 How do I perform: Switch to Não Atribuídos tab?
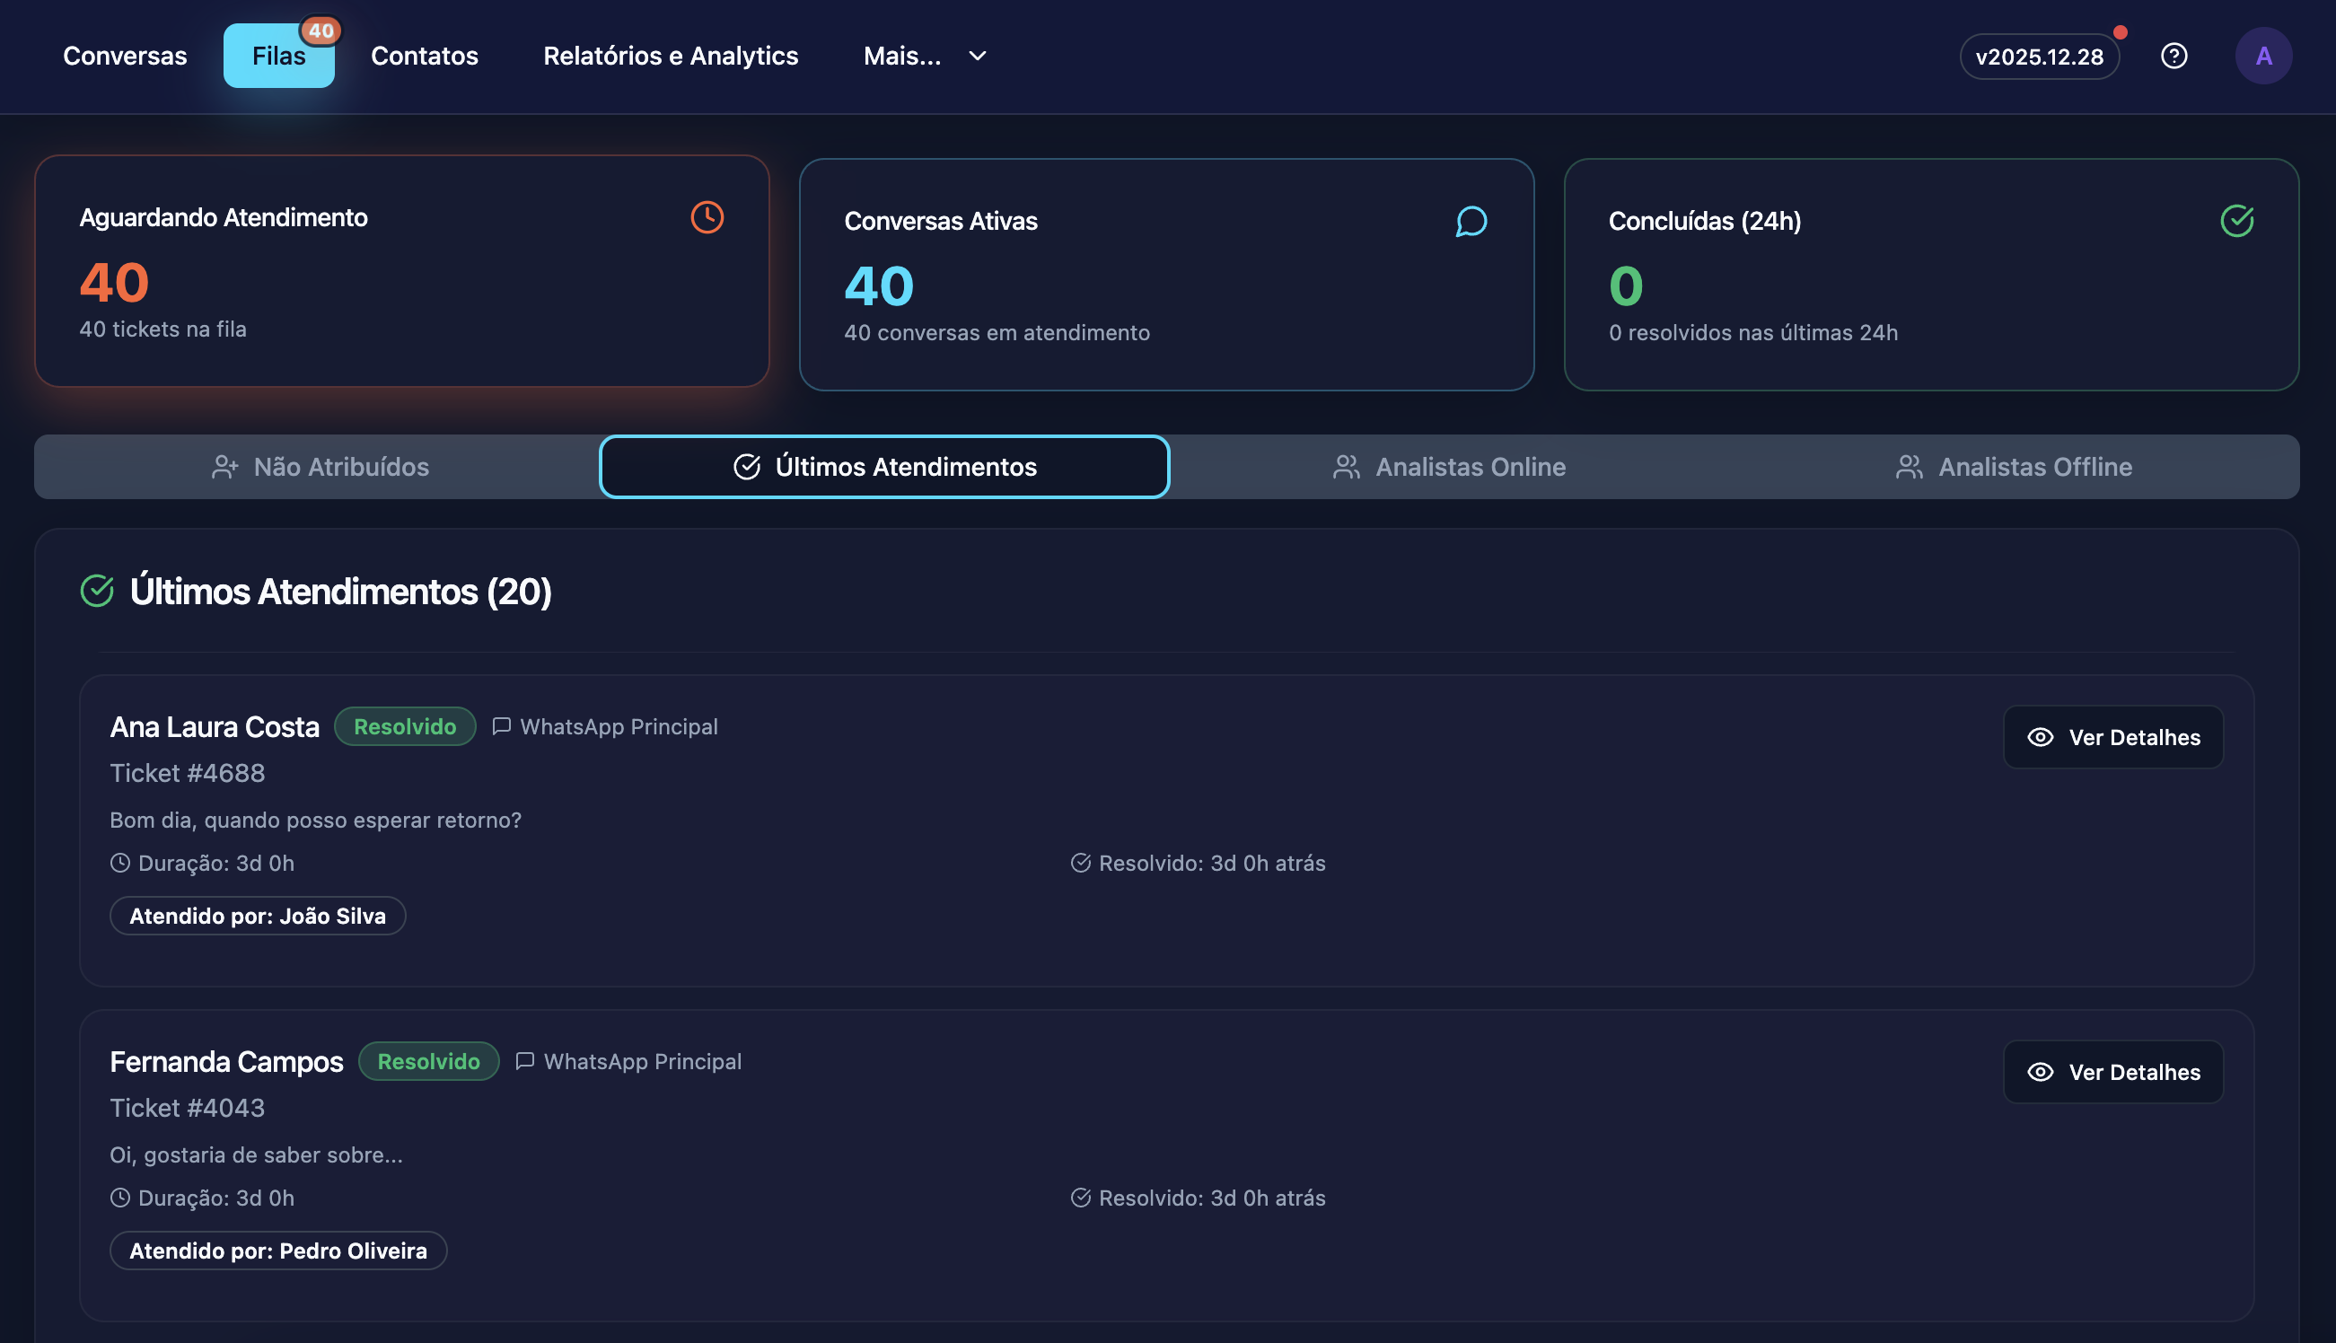[319, 467]
